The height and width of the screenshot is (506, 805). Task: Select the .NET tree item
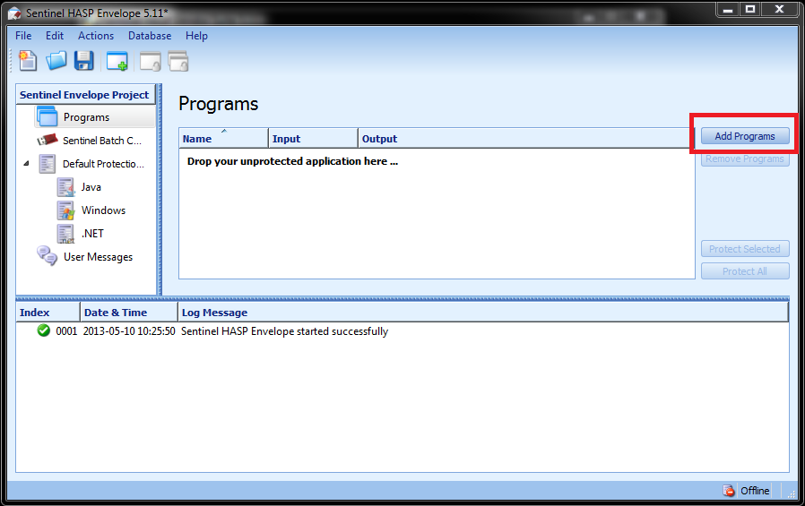tap(92, 234)
